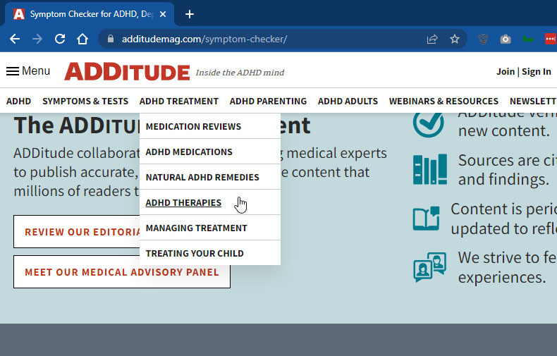The image size is (557, 356).
Task: Reload the page with the refresh icon
Action: point(60,39)
